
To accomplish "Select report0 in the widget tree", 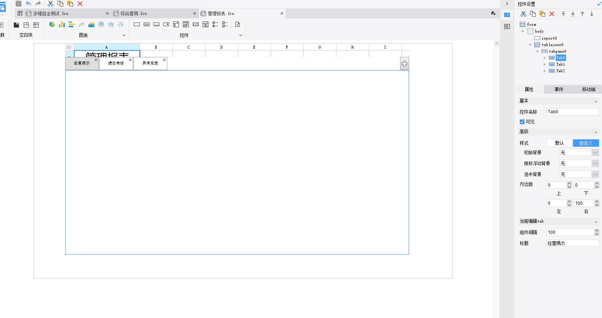I will point(549,38).
